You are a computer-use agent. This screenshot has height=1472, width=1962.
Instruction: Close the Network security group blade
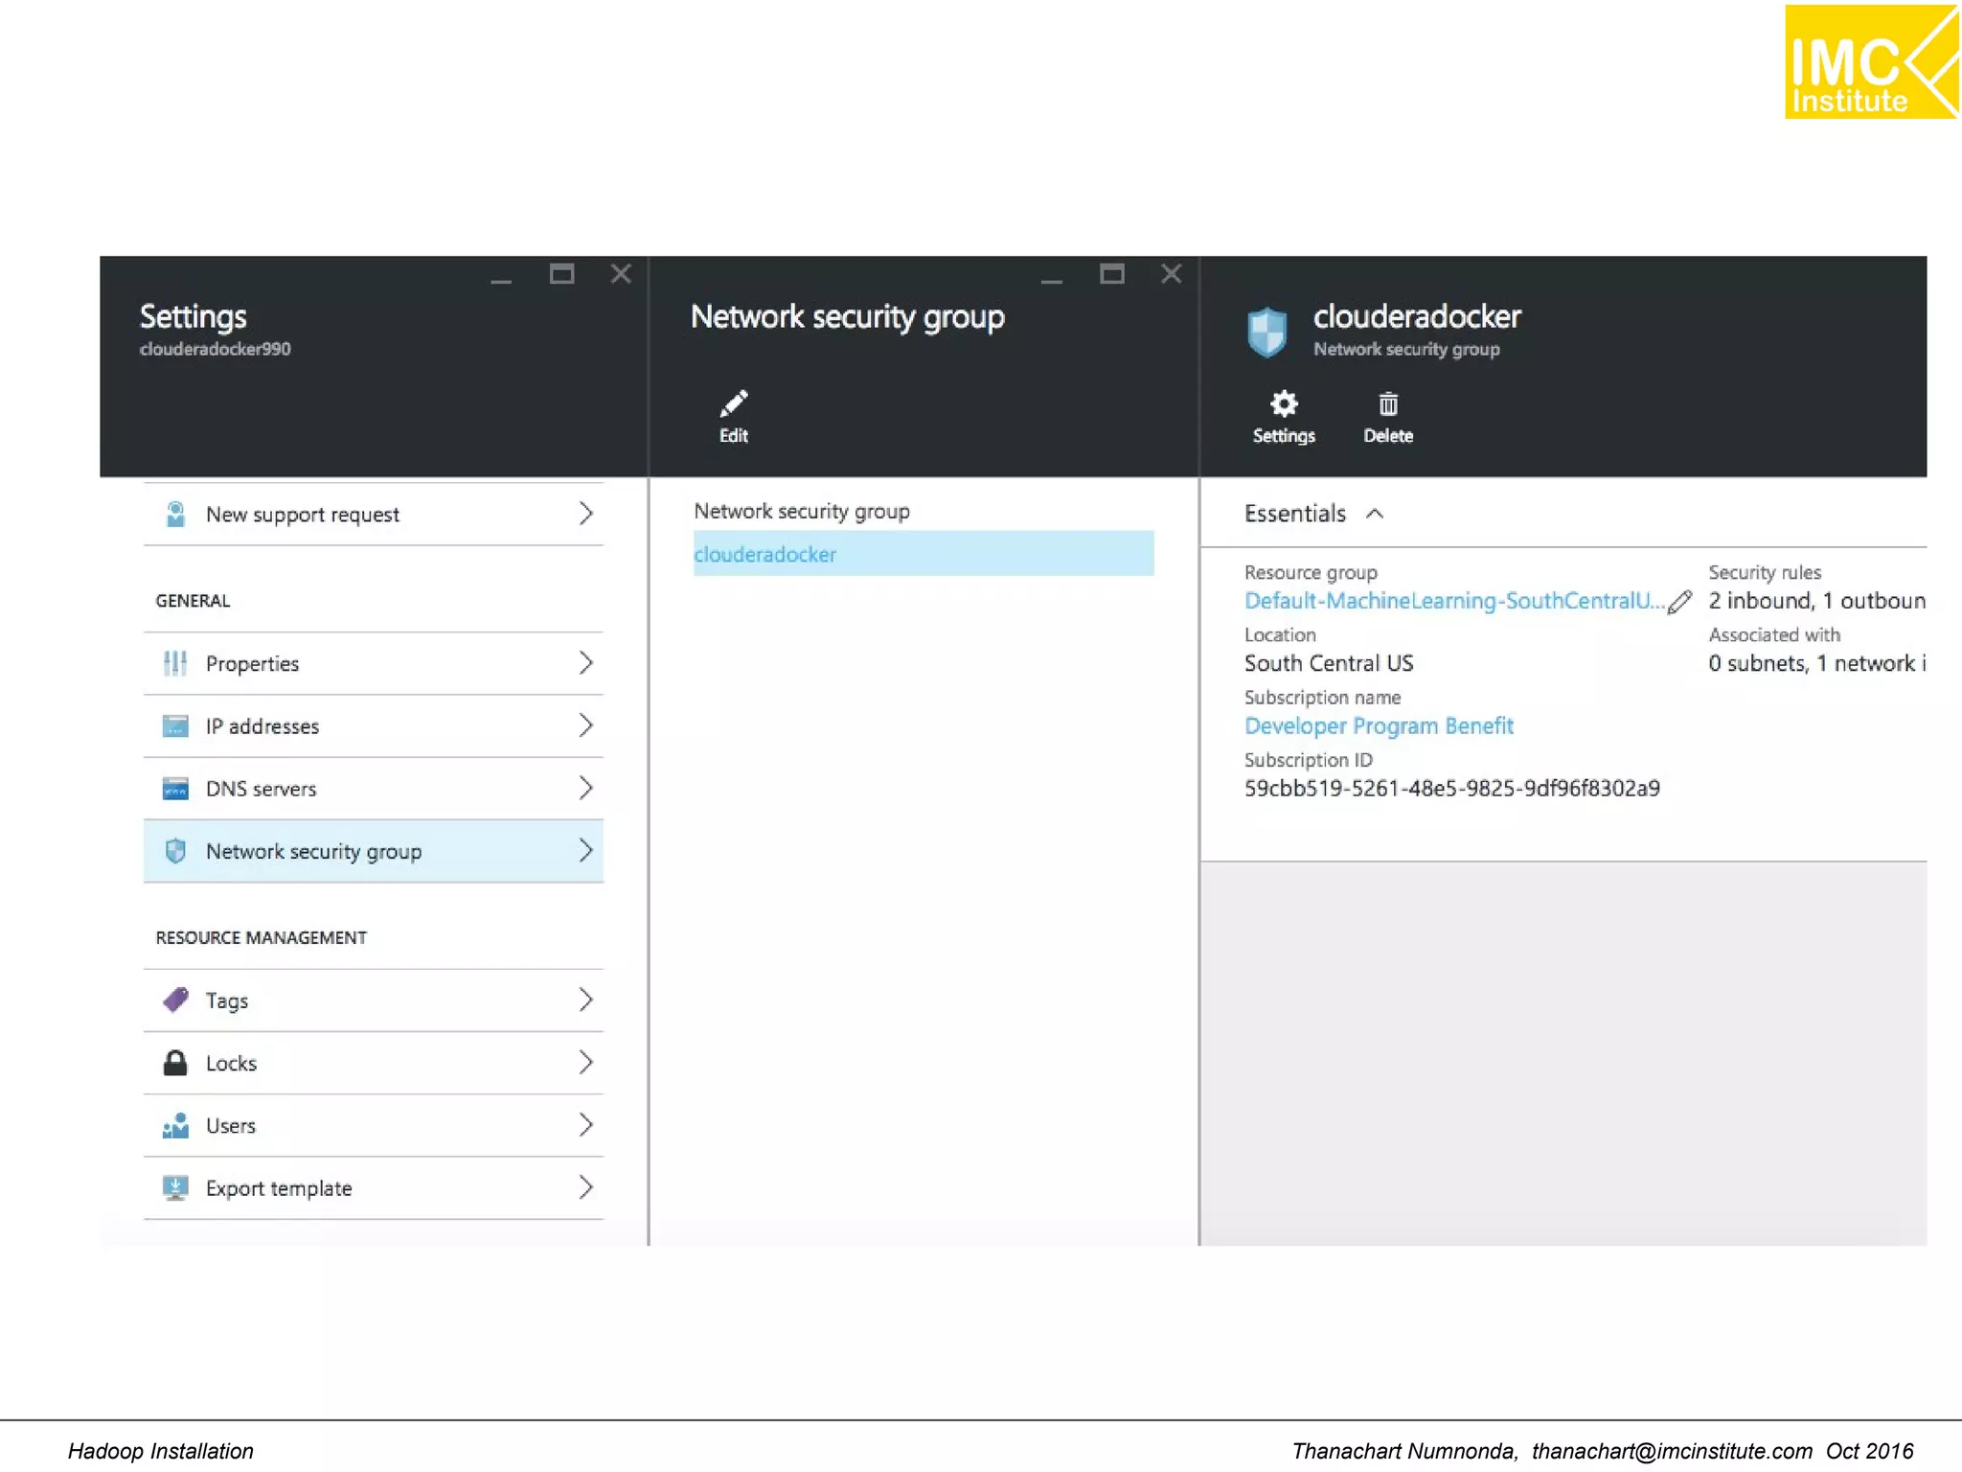coord(1171,274)
